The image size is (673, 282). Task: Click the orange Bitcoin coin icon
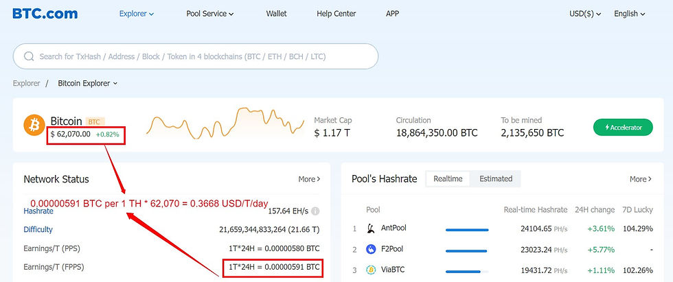tap(34, 125)
